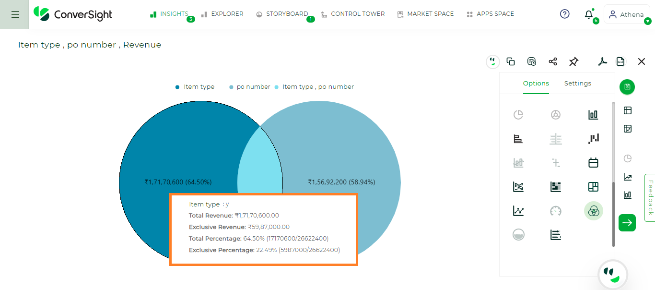Open MARKET SPACE
Viewport: 655px width, 290px height.
(425, 14)
